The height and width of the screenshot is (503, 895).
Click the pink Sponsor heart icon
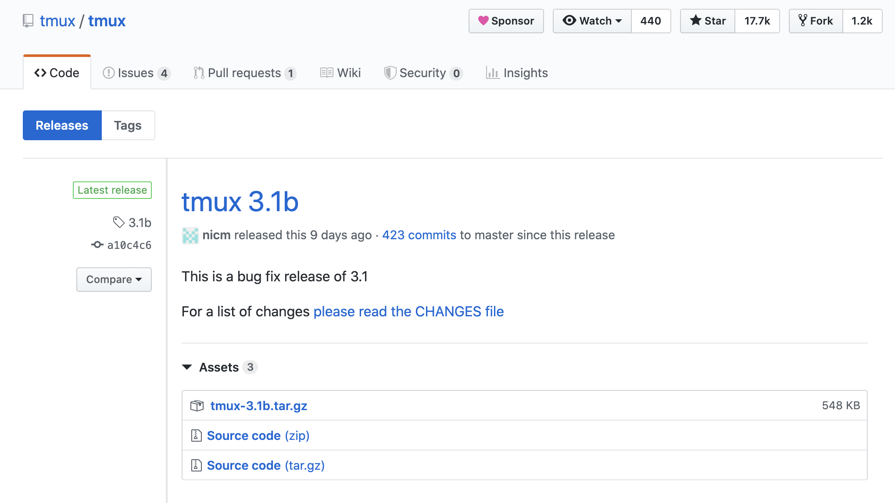(483, 21)
